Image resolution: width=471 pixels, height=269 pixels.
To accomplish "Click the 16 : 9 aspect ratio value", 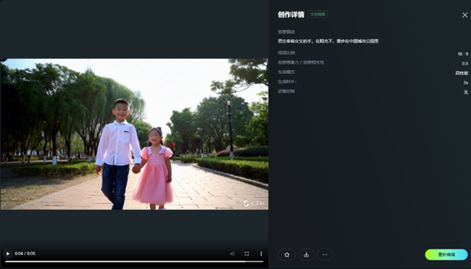I will click(x=462, y=54).
